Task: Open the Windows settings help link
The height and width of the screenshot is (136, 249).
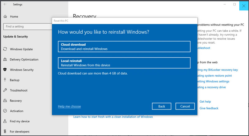Action: point(213,81)
